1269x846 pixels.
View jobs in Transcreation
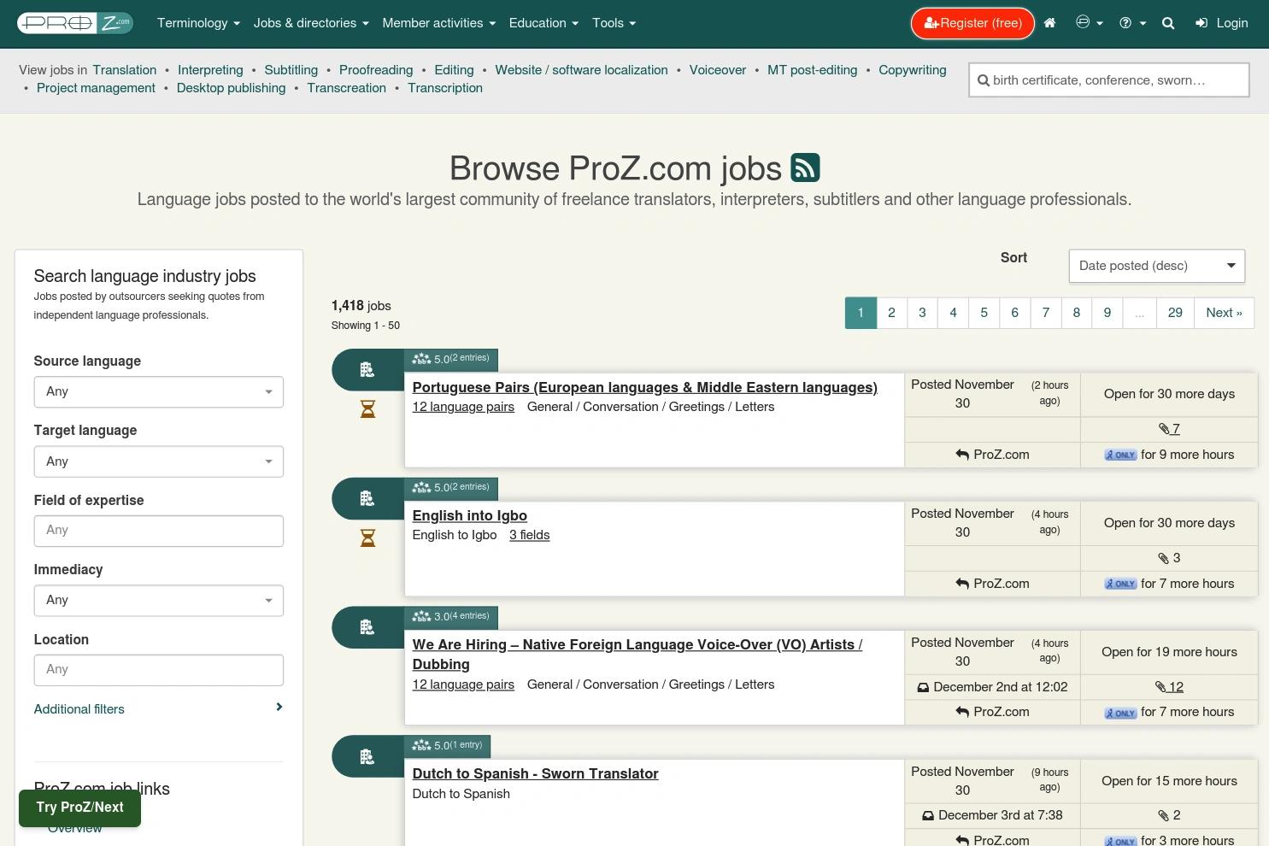[346, 88]
